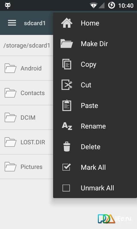
Task: Open the Android folder
Action: pyautogui.click(x=27, y=68)
